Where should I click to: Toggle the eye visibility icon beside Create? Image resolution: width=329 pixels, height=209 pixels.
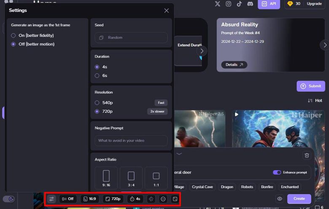click(279, 199)
